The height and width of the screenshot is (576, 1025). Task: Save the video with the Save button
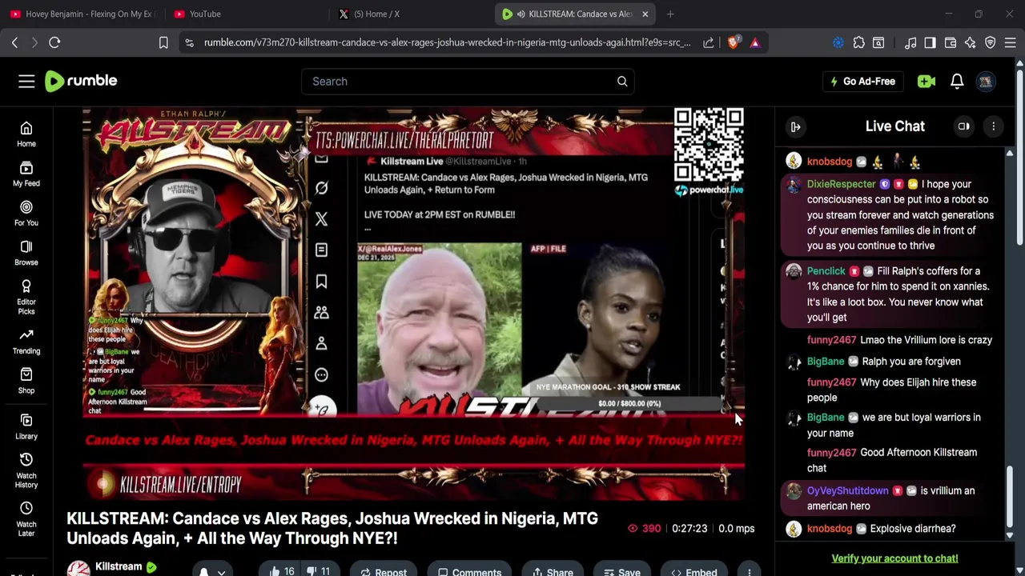point(622,571)
